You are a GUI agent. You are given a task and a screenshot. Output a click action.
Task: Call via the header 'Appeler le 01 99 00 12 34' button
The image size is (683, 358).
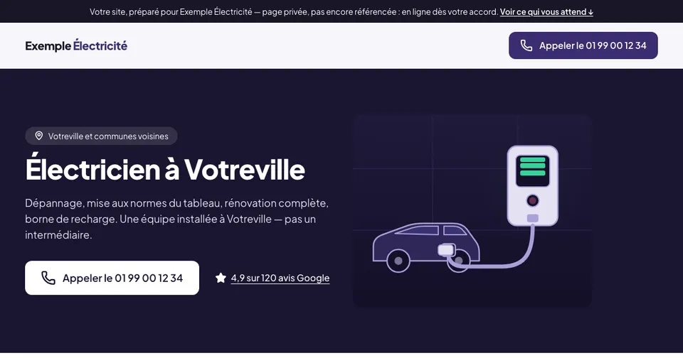(583, 45)
